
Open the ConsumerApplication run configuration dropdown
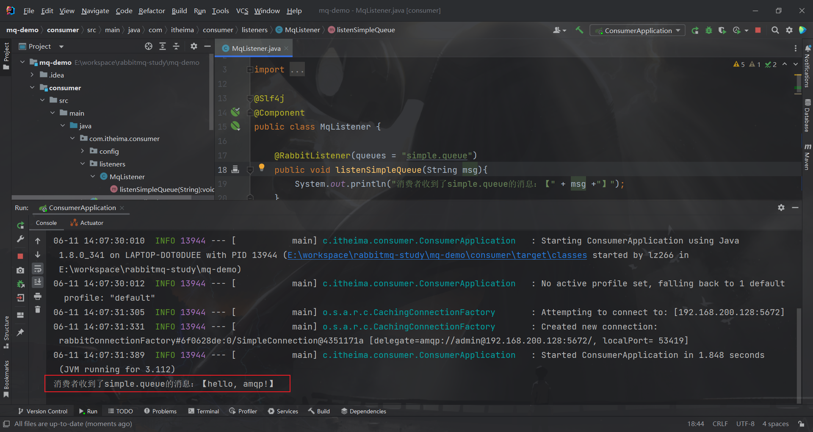pyautogui.click(x=638, y=30)
